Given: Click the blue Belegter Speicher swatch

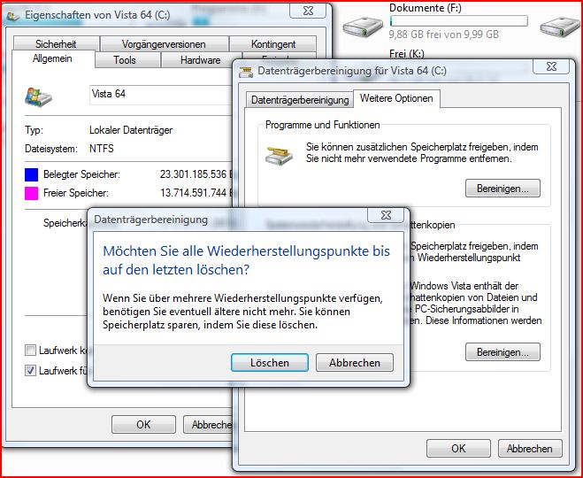Looking at the screenshot, I should [x=31, y=174].
